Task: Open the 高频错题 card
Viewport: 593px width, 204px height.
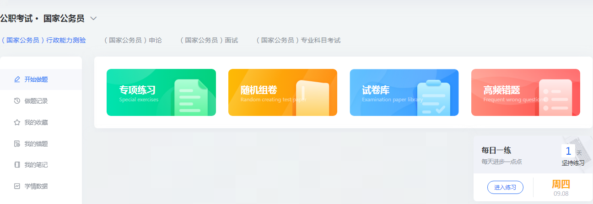Action: point(525,93)
